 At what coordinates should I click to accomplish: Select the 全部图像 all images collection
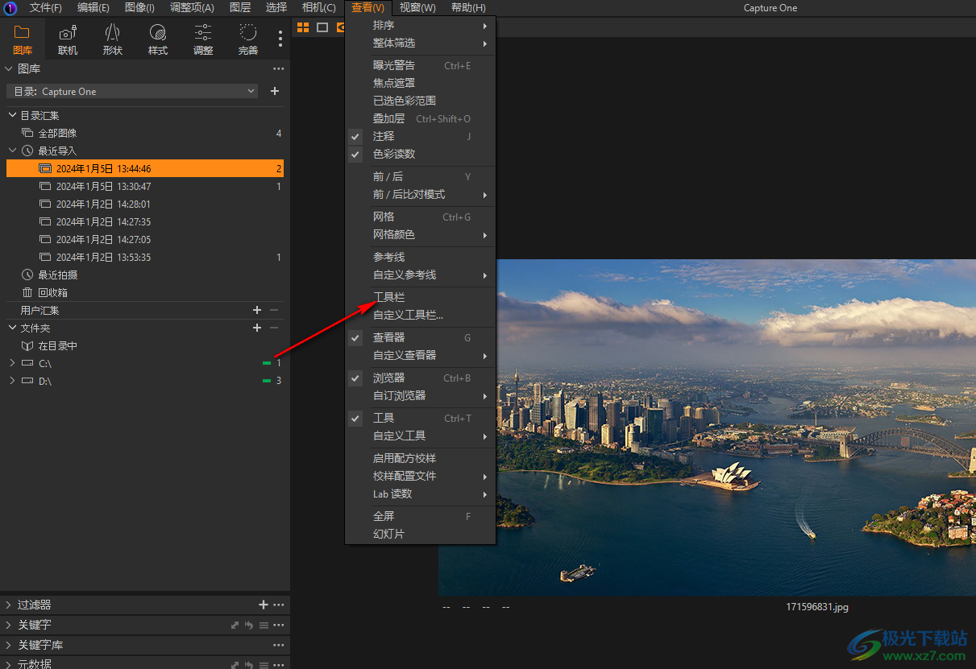[57, 134]
